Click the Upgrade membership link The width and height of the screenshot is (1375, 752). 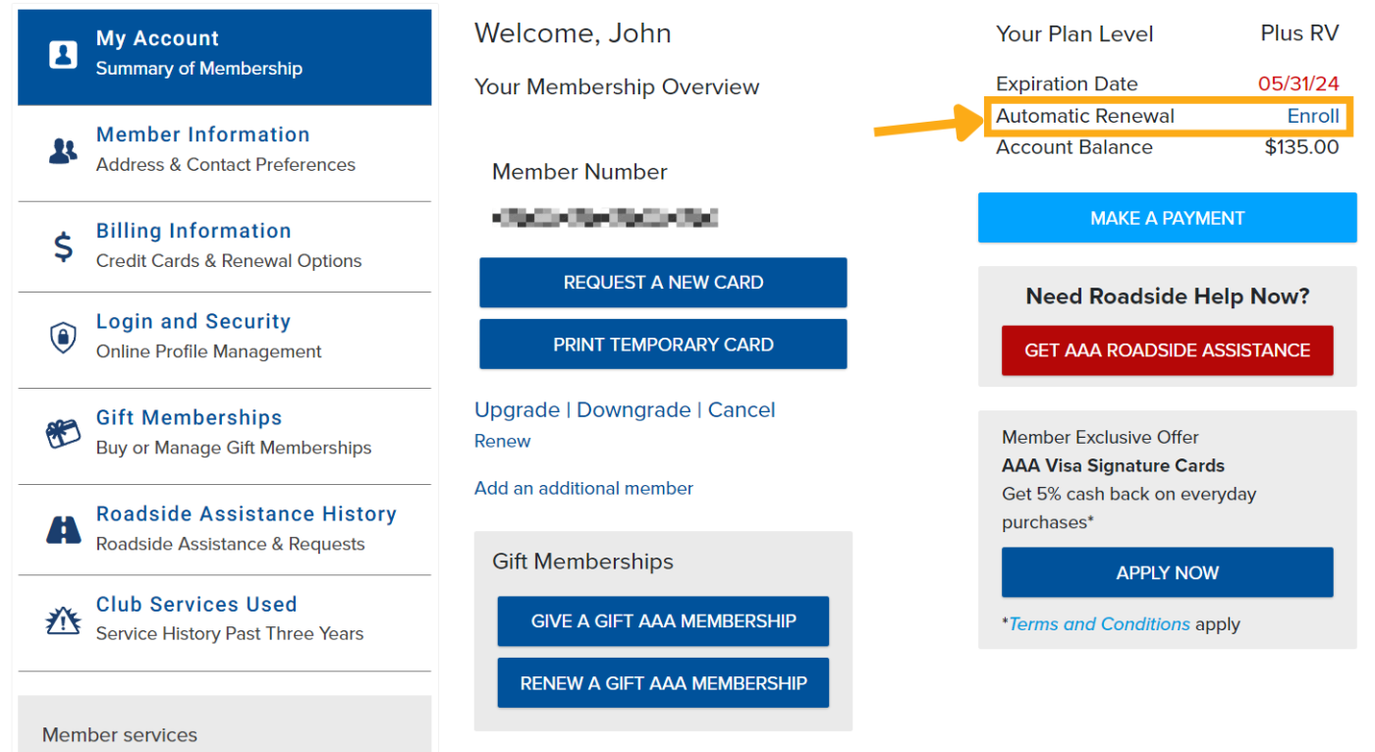tap(517, 409)
